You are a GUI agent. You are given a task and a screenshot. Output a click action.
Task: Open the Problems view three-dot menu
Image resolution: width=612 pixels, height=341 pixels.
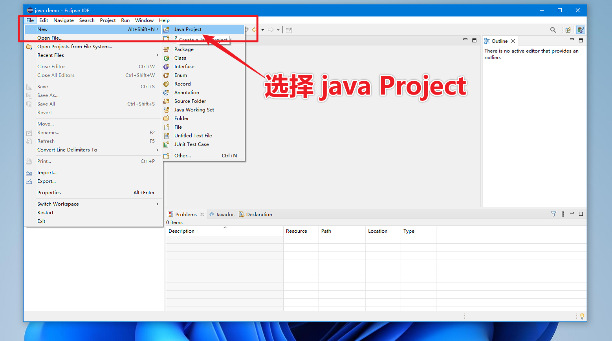click(x=563, y=214)
